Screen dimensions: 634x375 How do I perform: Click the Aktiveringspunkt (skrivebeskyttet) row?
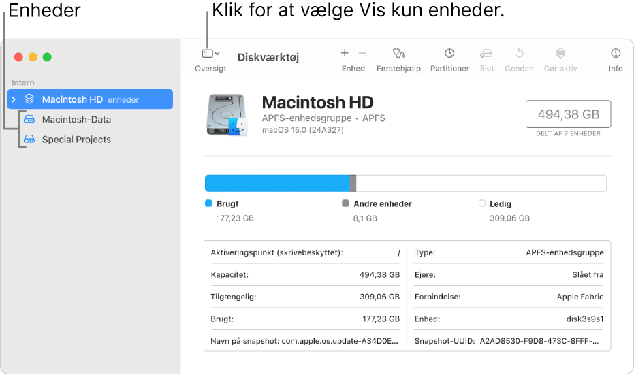(x=305, y=252)
